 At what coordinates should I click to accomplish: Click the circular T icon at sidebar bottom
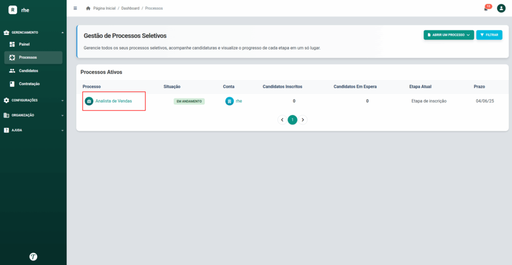click(33, 256)
